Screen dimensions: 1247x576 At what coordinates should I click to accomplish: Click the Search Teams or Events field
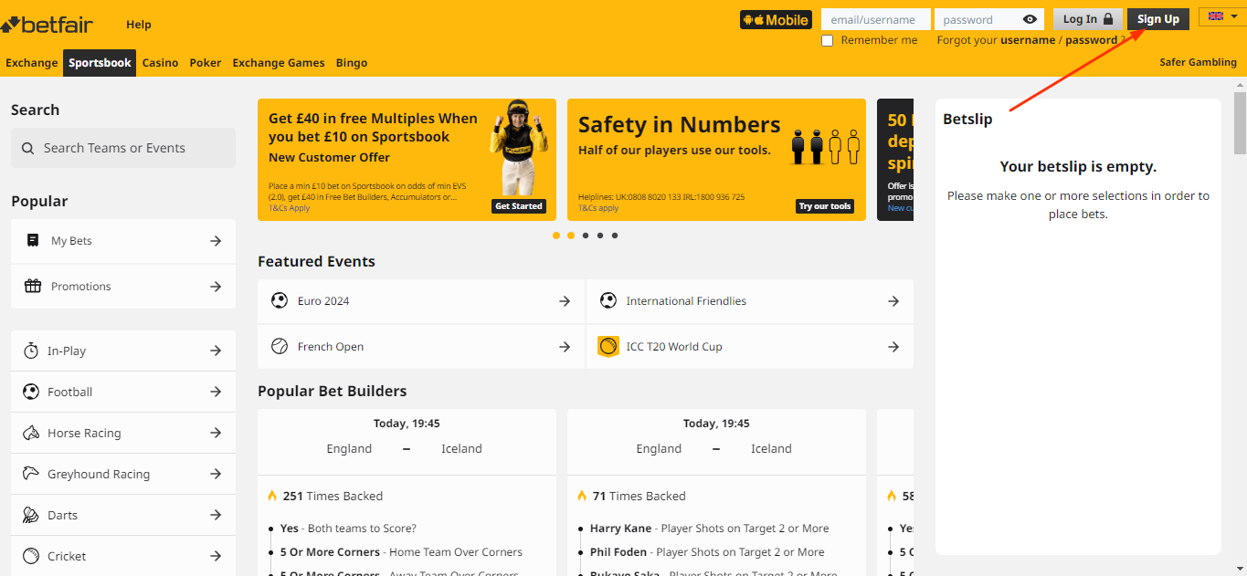click(x=123, y=148)
